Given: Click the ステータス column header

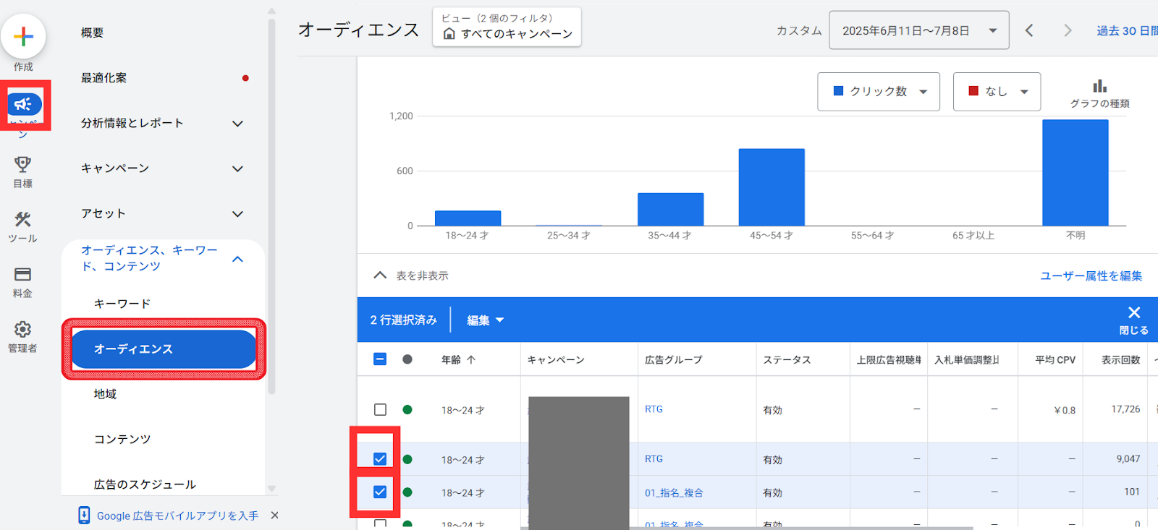Looking at the screenshot, I should pyautogui.click(x=787, y=359).
